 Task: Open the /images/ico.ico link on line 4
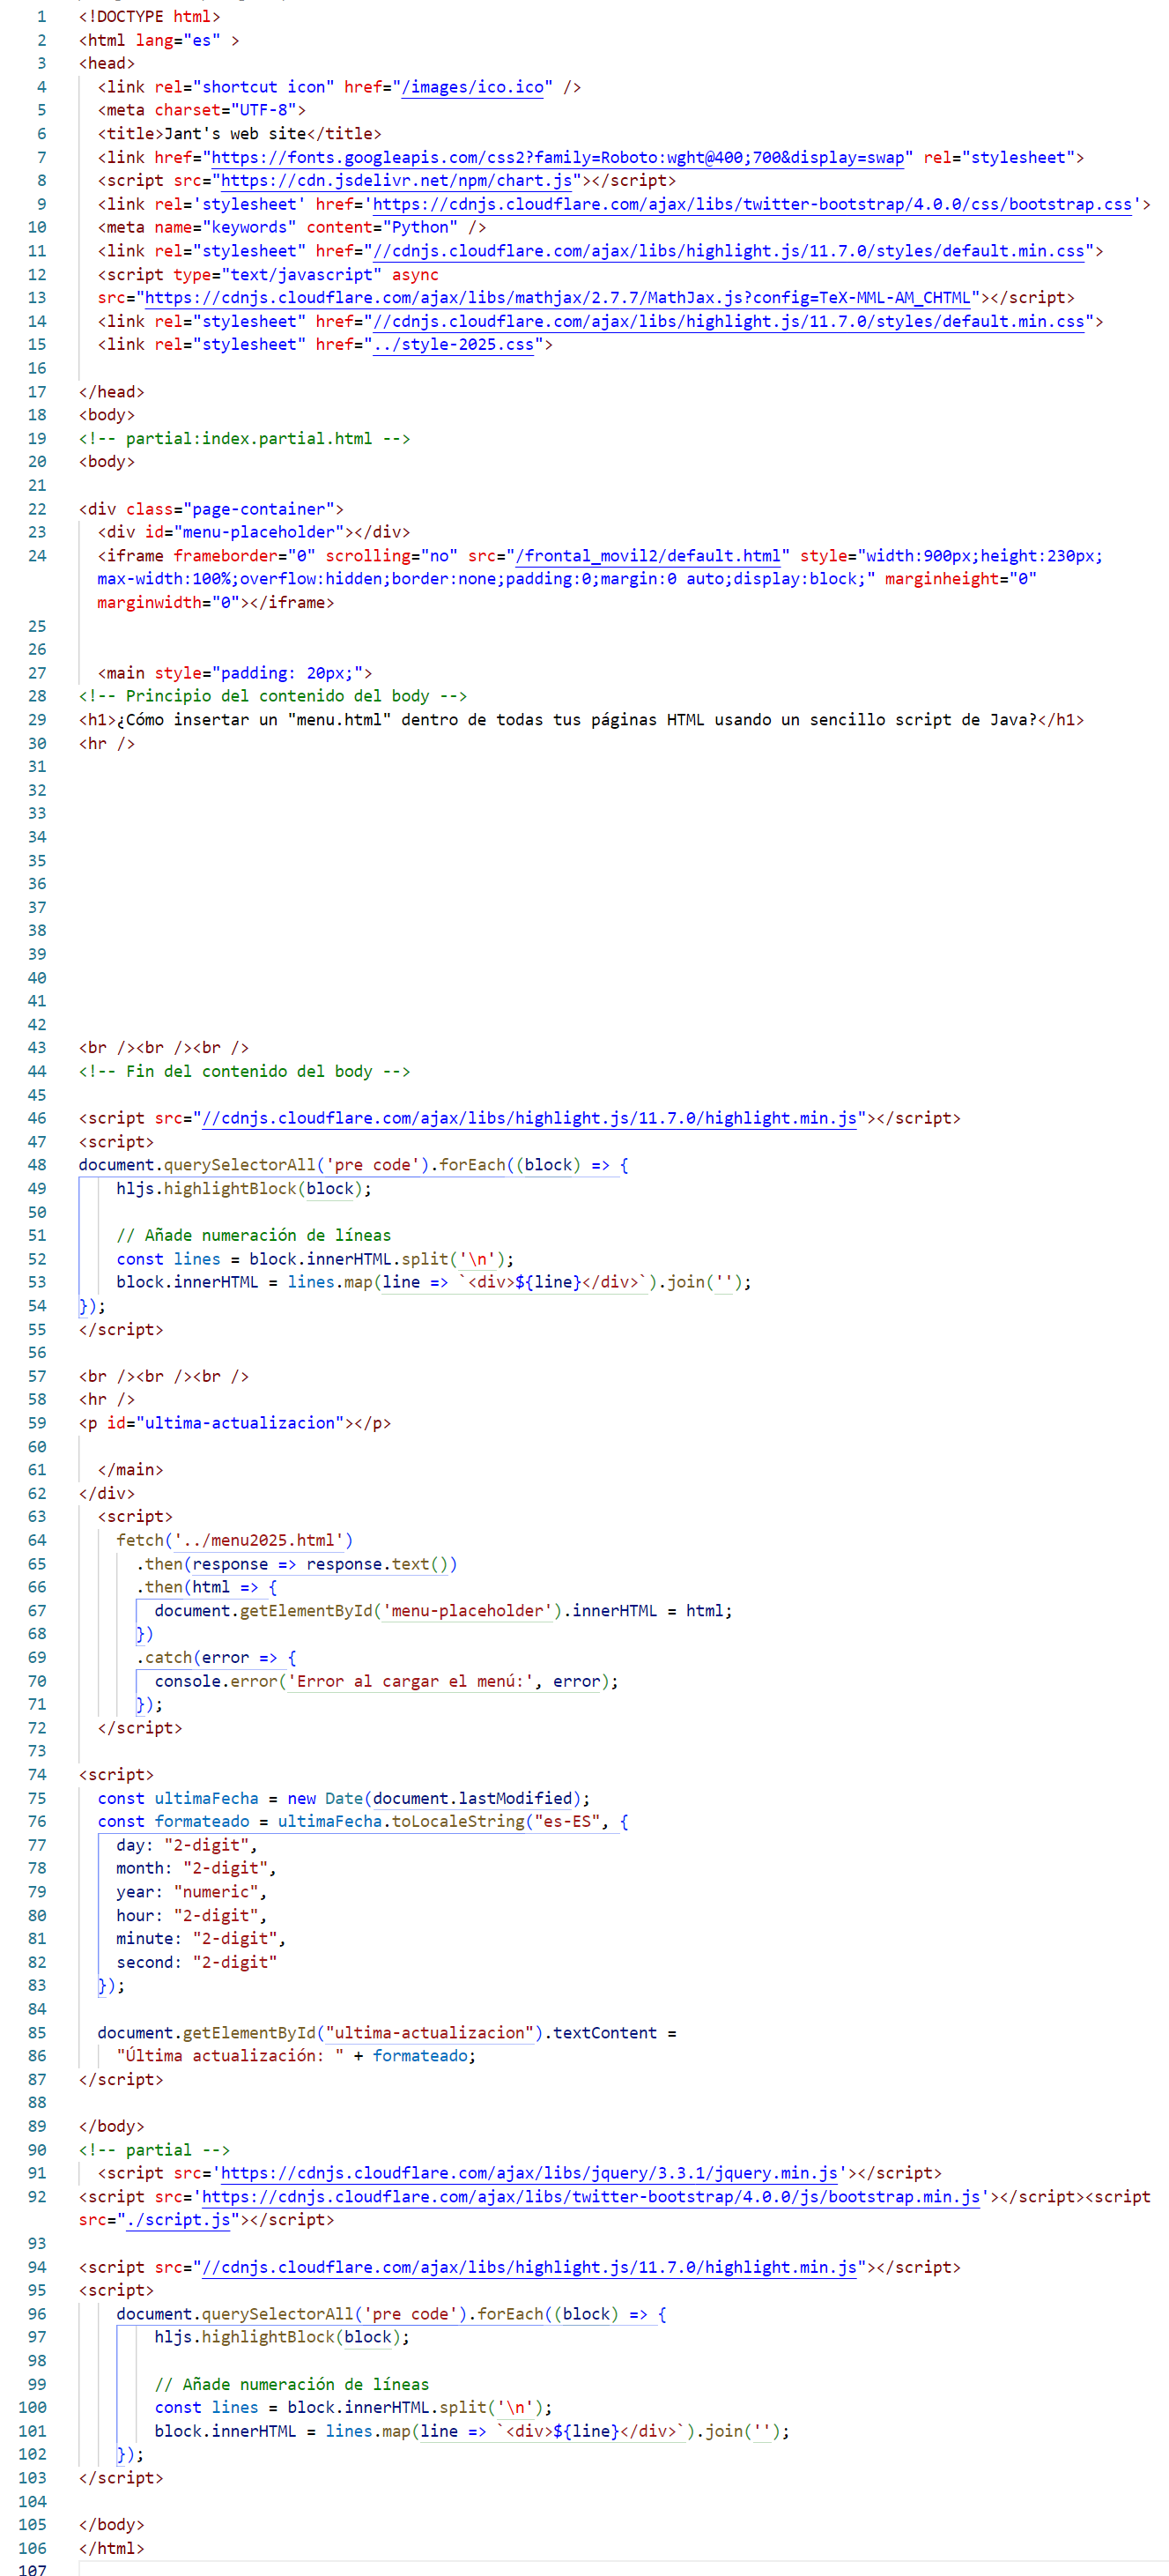(x=472, y=87)
